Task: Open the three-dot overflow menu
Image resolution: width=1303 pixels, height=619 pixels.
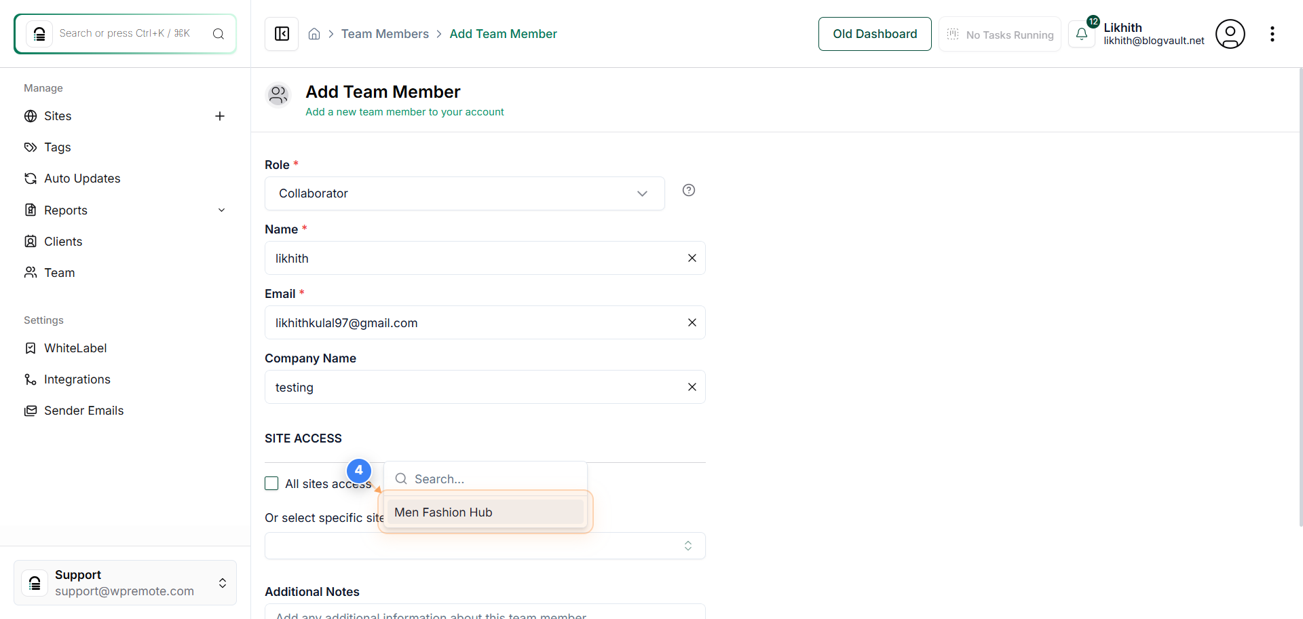Action: coord(1273,33)
